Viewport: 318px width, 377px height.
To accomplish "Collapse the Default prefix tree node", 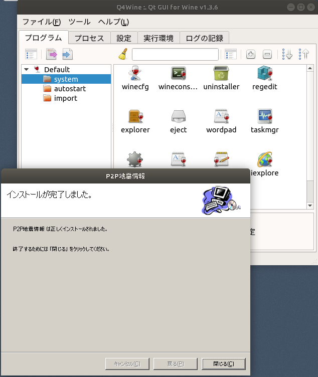I will tap(27, 70).
